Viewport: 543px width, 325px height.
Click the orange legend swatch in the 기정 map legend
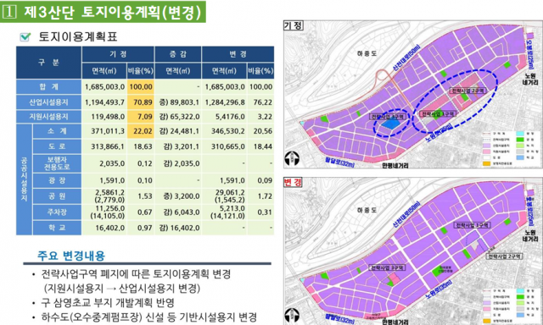coord(487,163)
